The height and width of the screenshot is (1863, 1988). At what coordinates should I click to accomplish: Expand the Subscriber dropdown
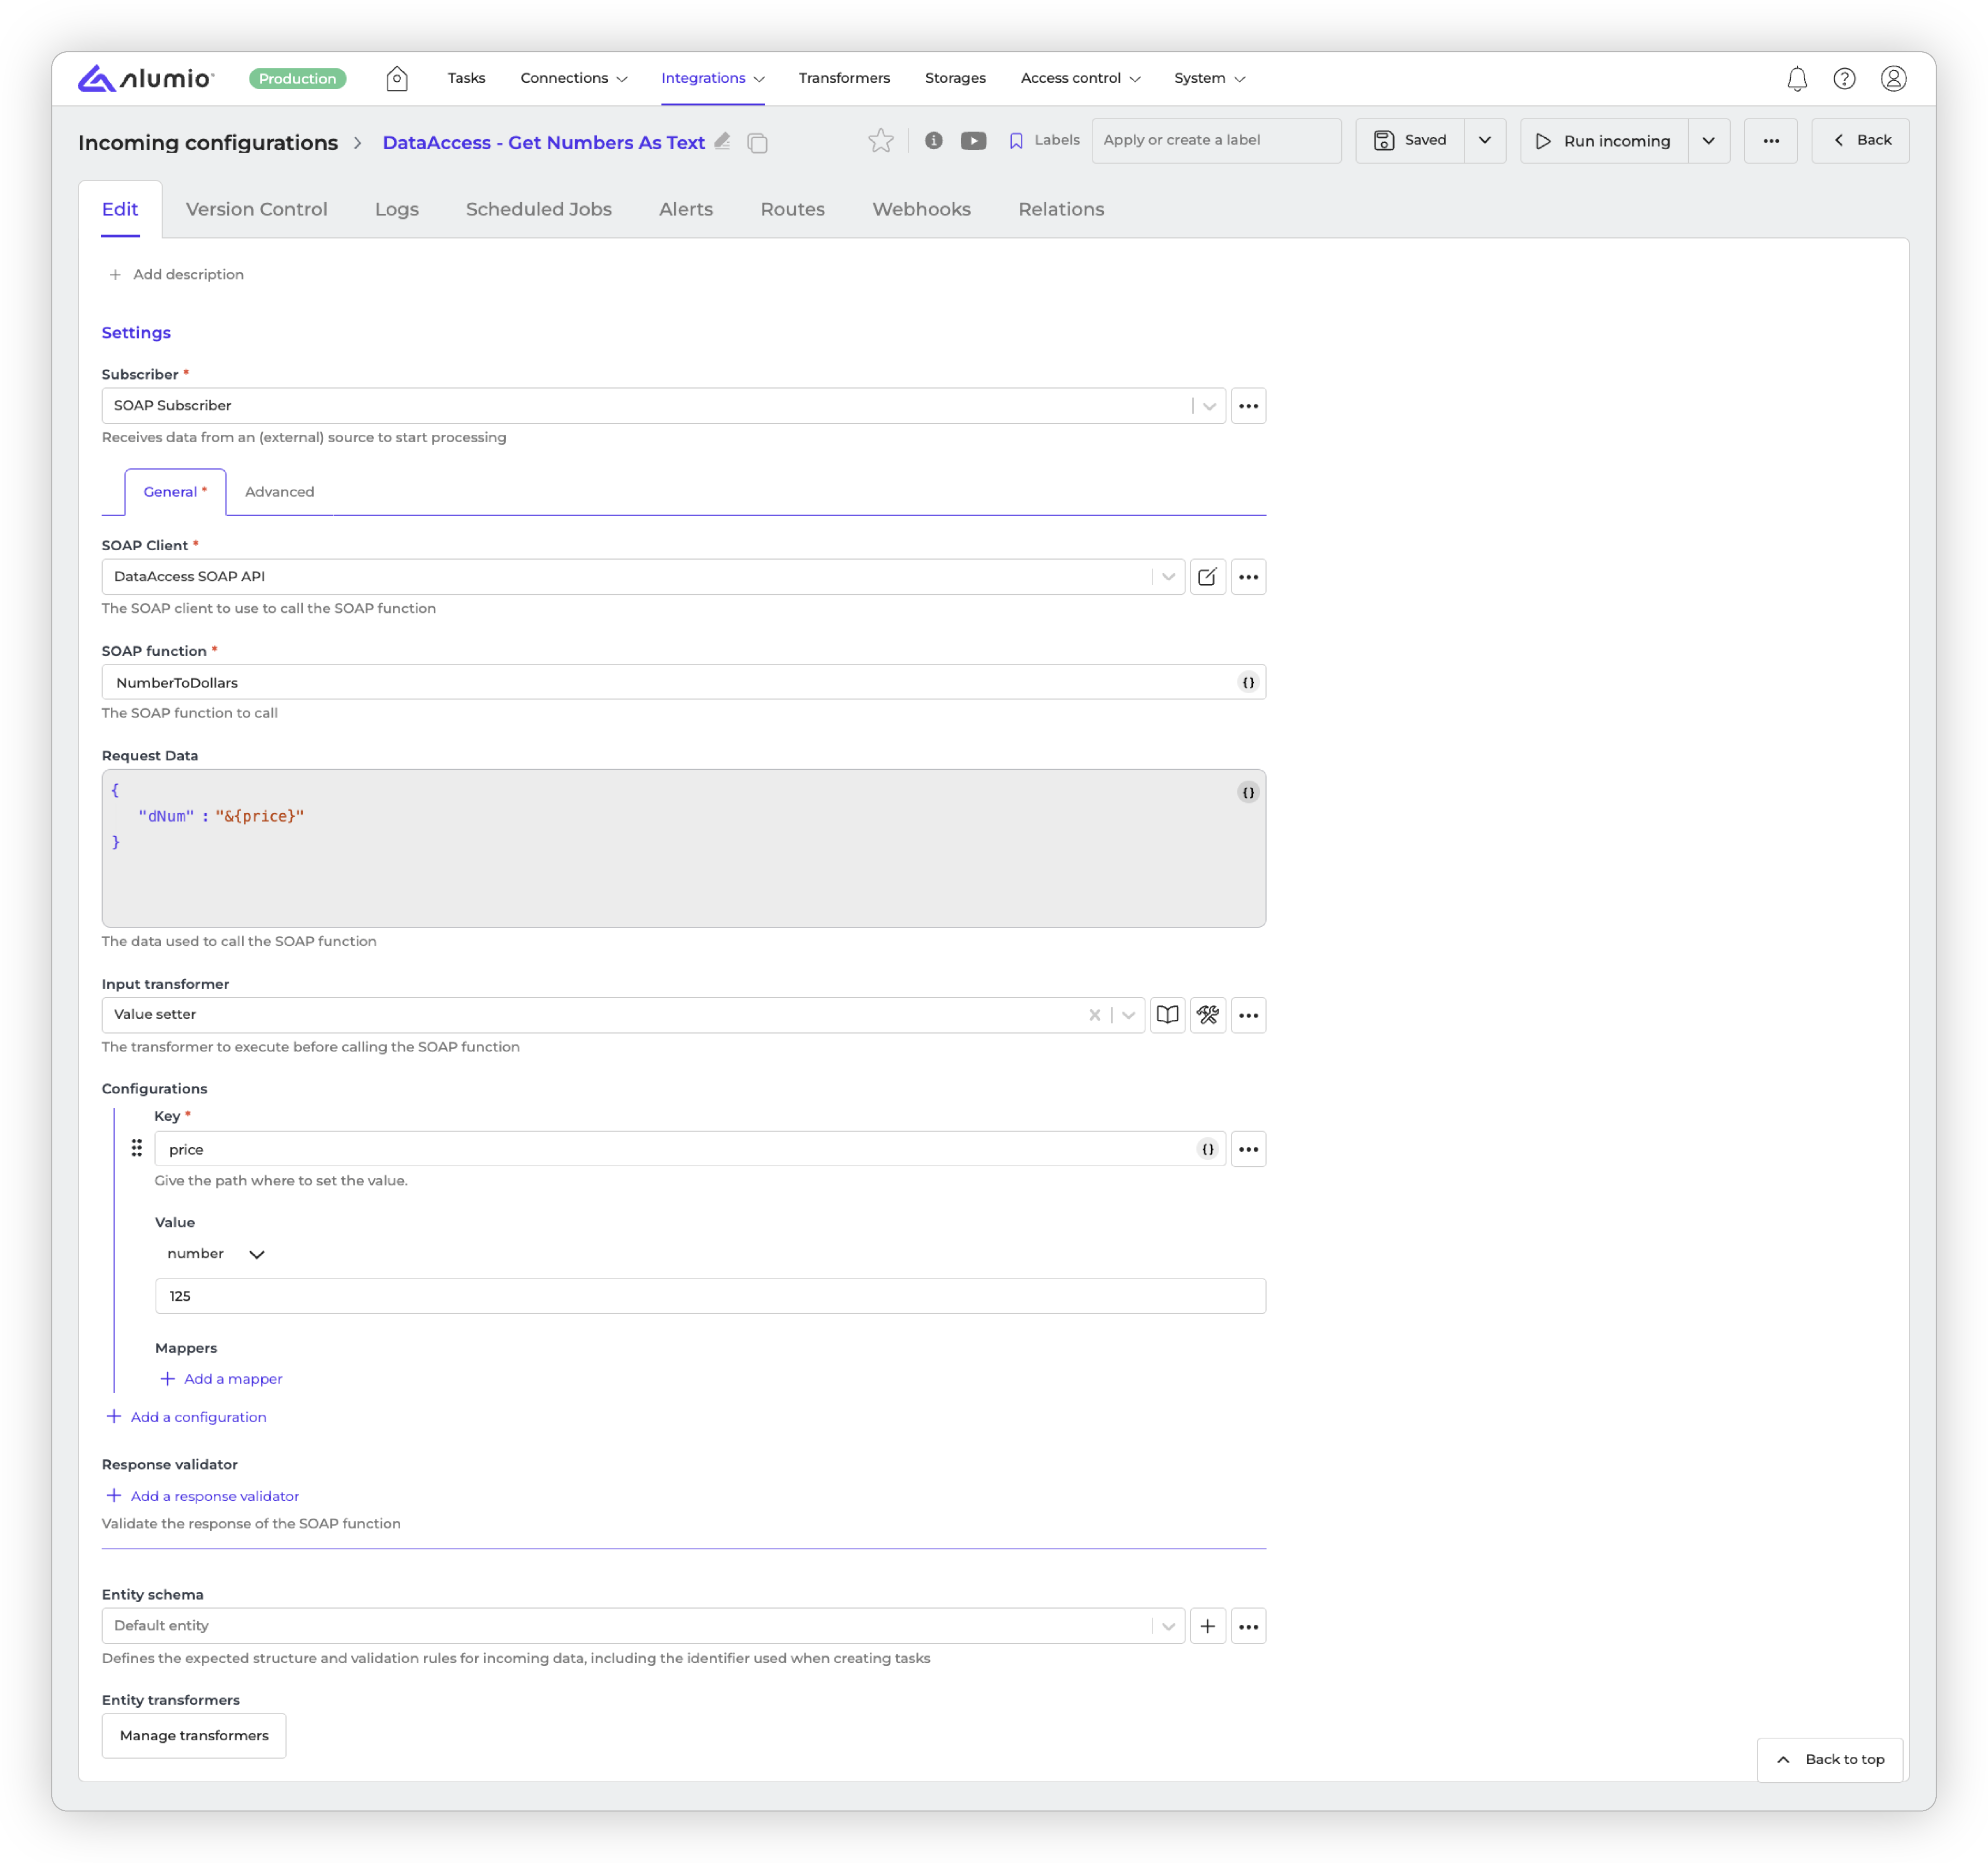coord(1209,406)
